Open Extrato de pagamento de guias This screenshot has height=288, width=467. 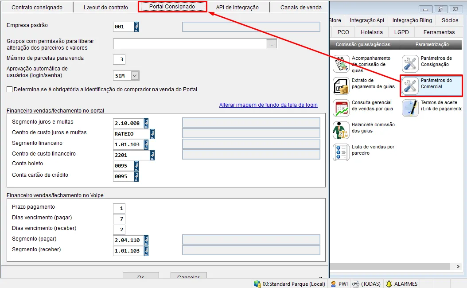click(341, 86)
